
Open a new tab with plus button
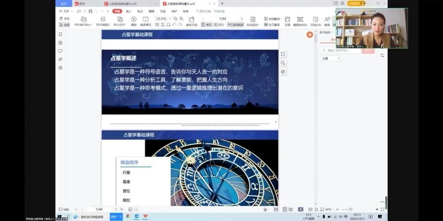222,4
